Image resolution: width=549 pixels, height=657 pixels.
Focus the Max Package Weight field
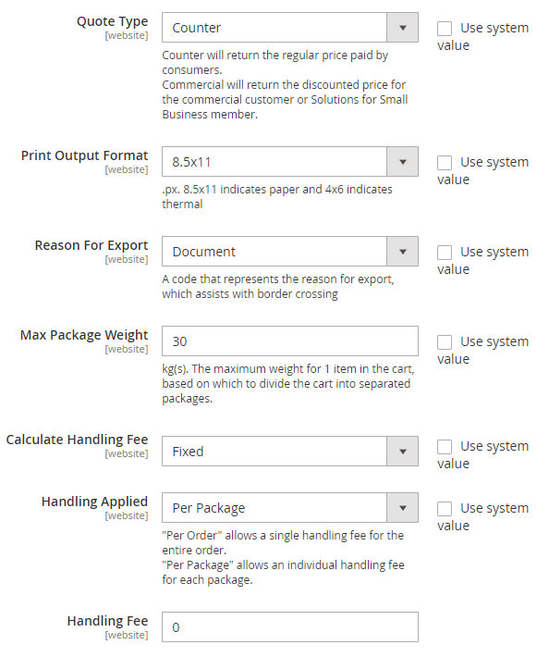[290, 341]
